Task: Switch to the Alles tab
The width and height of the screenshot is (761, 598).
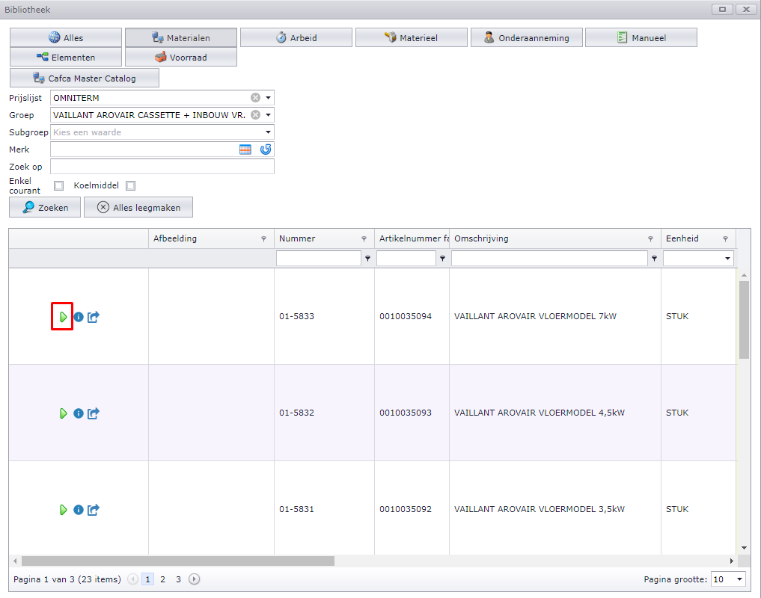Action: pos(66,37)
